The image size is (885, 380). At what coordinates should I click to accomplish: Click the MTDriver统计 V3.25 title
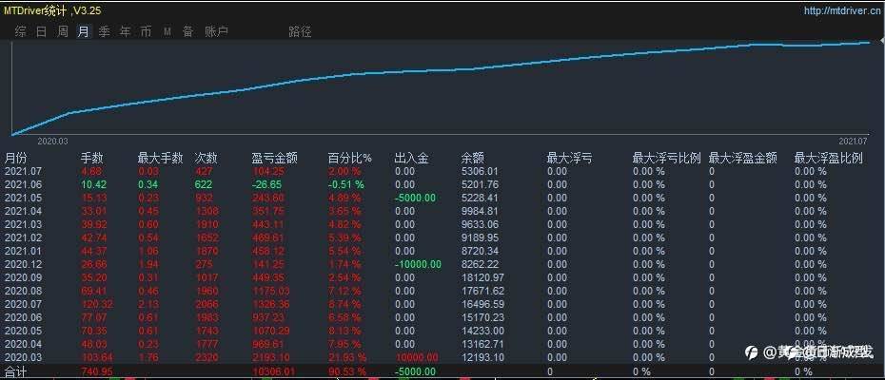(52, 10)
